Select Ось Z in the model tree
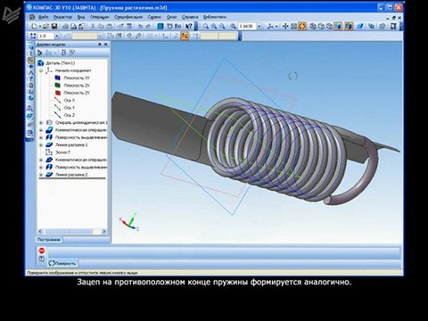This screenshot has height=321, width=428. coord(70,115)
